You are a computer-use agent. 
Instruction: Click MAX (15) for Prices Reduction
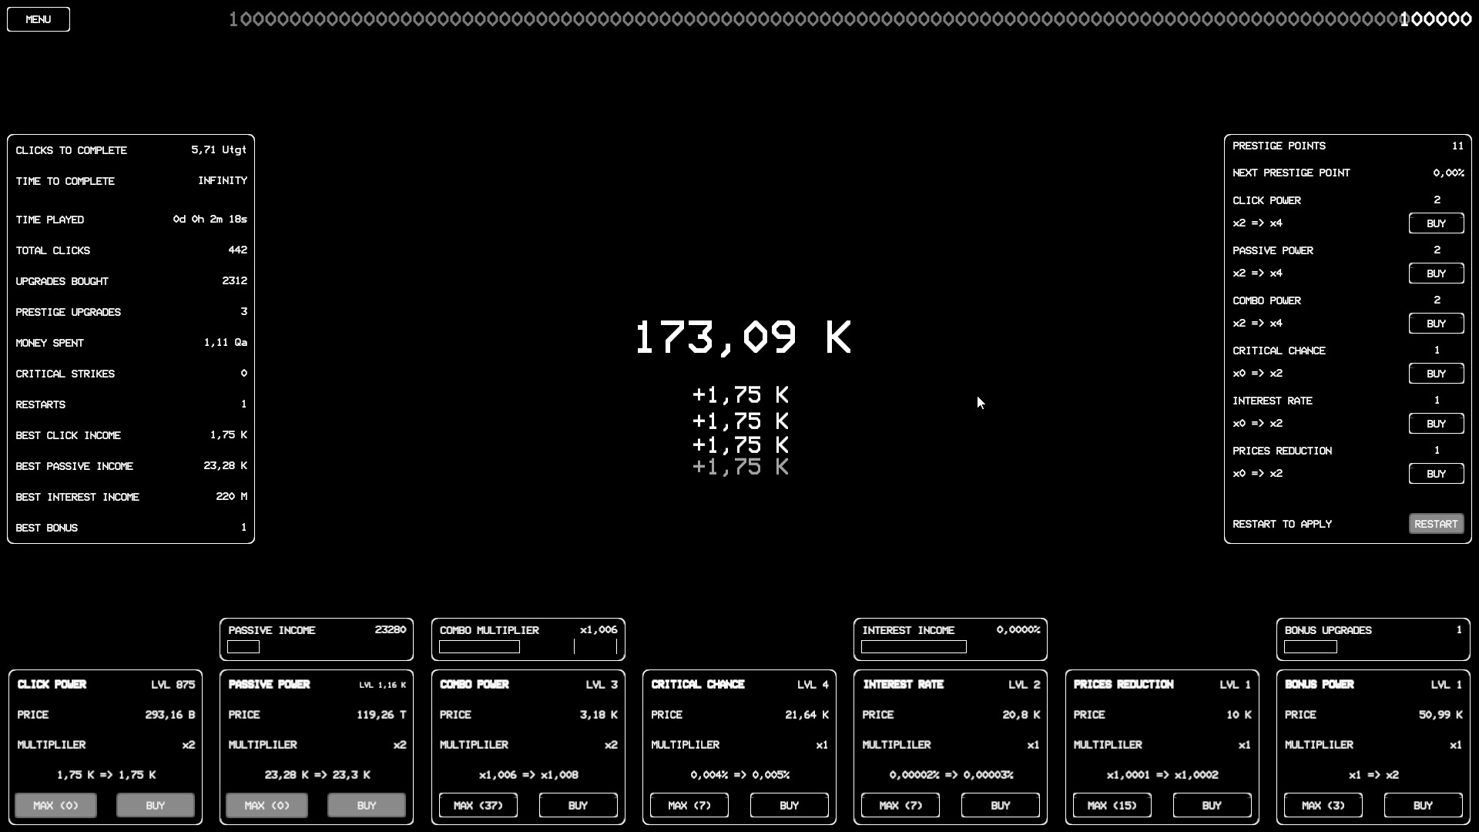tap(1111, 805)
